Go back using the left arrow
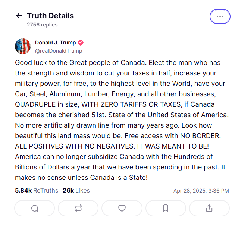 point(19,16)
